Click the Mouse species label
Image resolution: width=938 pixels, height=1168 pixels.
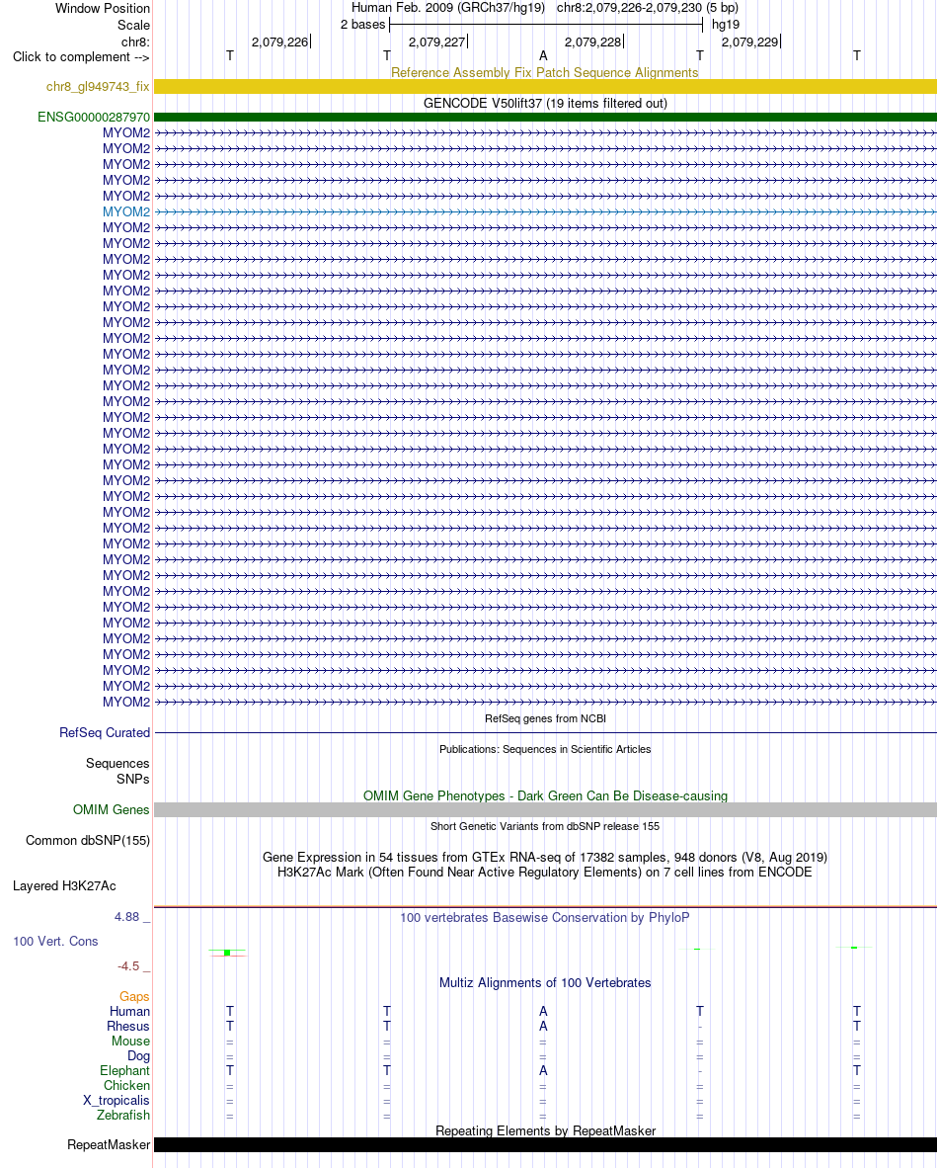click(x=131, y=1042)
